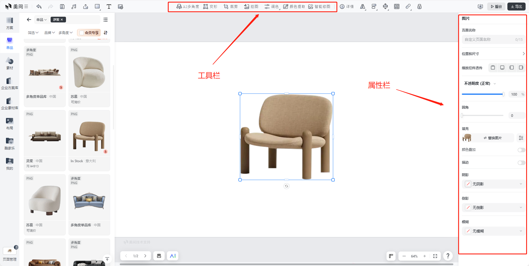Open the 酷家乐 sidebar tab
The width and height of the screenshot is (529, 266).
(x=10, y=144)
